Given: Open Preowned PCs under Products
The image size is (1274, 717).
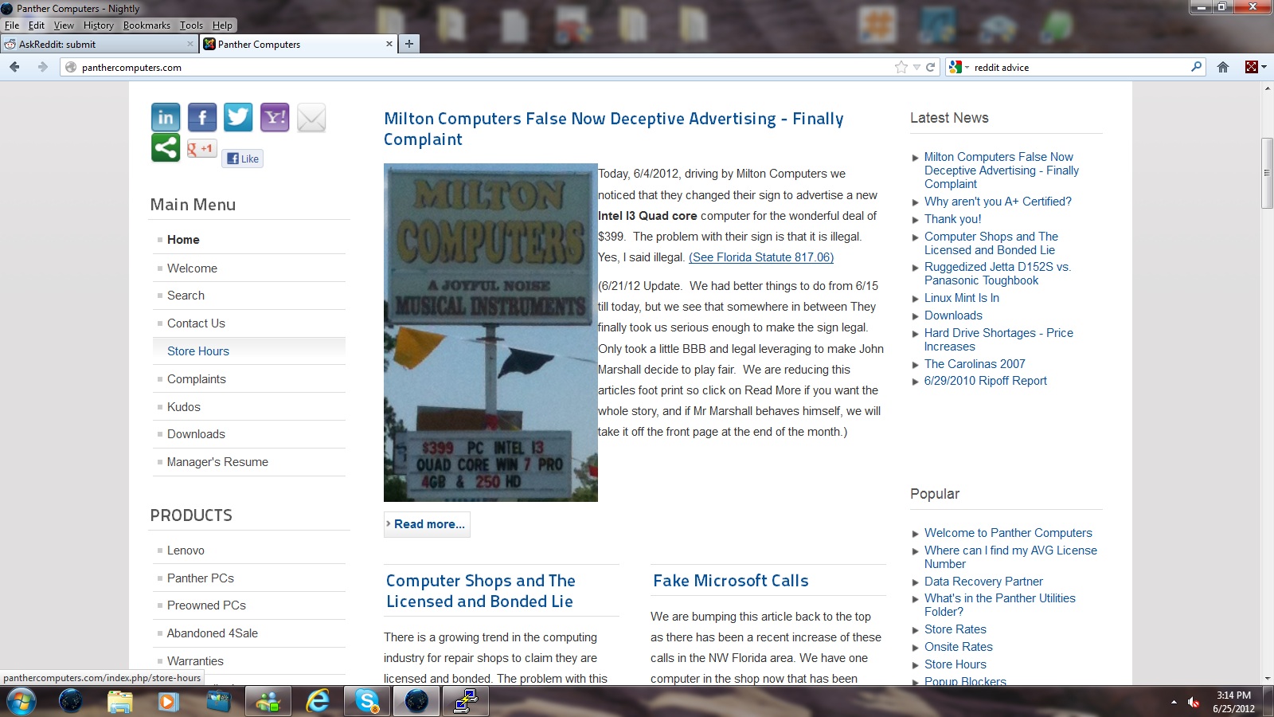Looking at the screenshot, I should pos(206,605).
